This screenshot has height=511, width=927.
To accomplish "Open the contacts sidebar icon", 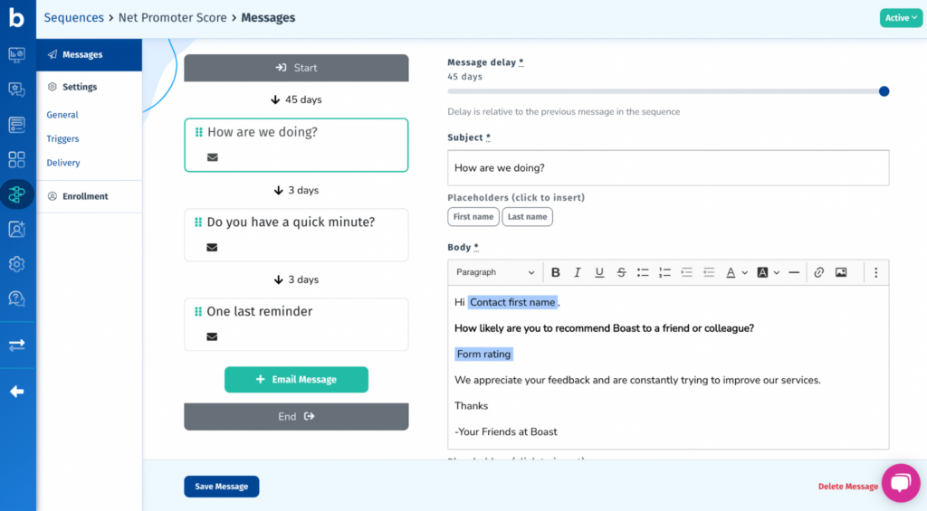I will pos(16,229).
